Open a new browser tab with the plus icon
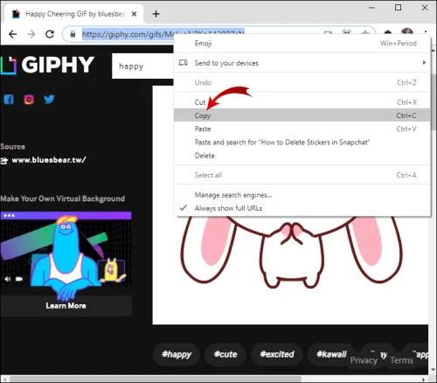 [x=156, y=14]
